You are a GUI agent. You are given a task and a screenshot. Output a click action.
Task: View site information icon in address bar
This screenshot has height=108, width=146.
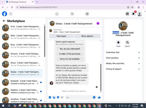point(17,7)
